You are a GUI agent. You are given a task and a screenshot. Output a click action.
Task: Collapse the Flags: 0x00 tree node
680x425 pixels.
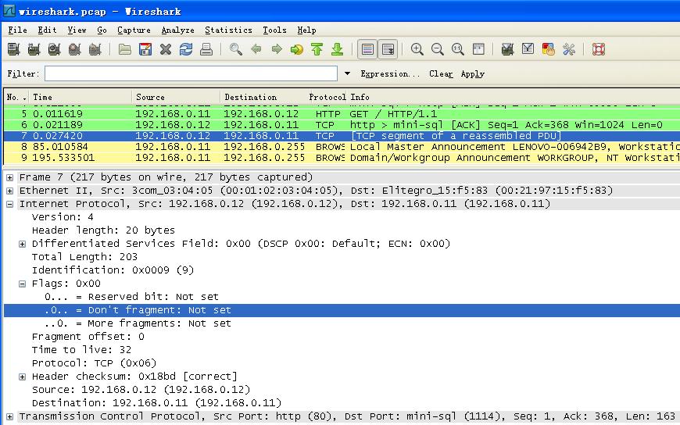[23, 284]
